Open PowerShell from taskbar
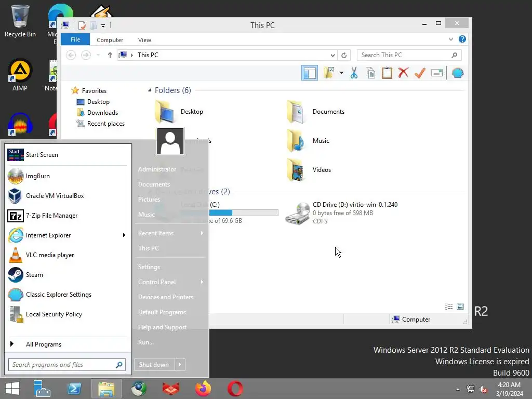Screen dimensions: 532x399 pos(74,389)
